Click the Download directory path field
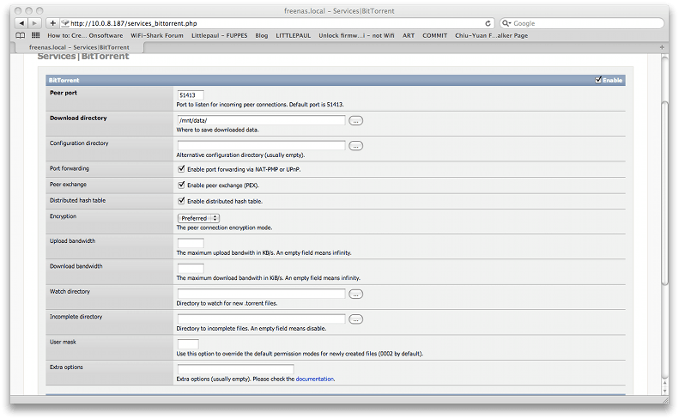 261,120
